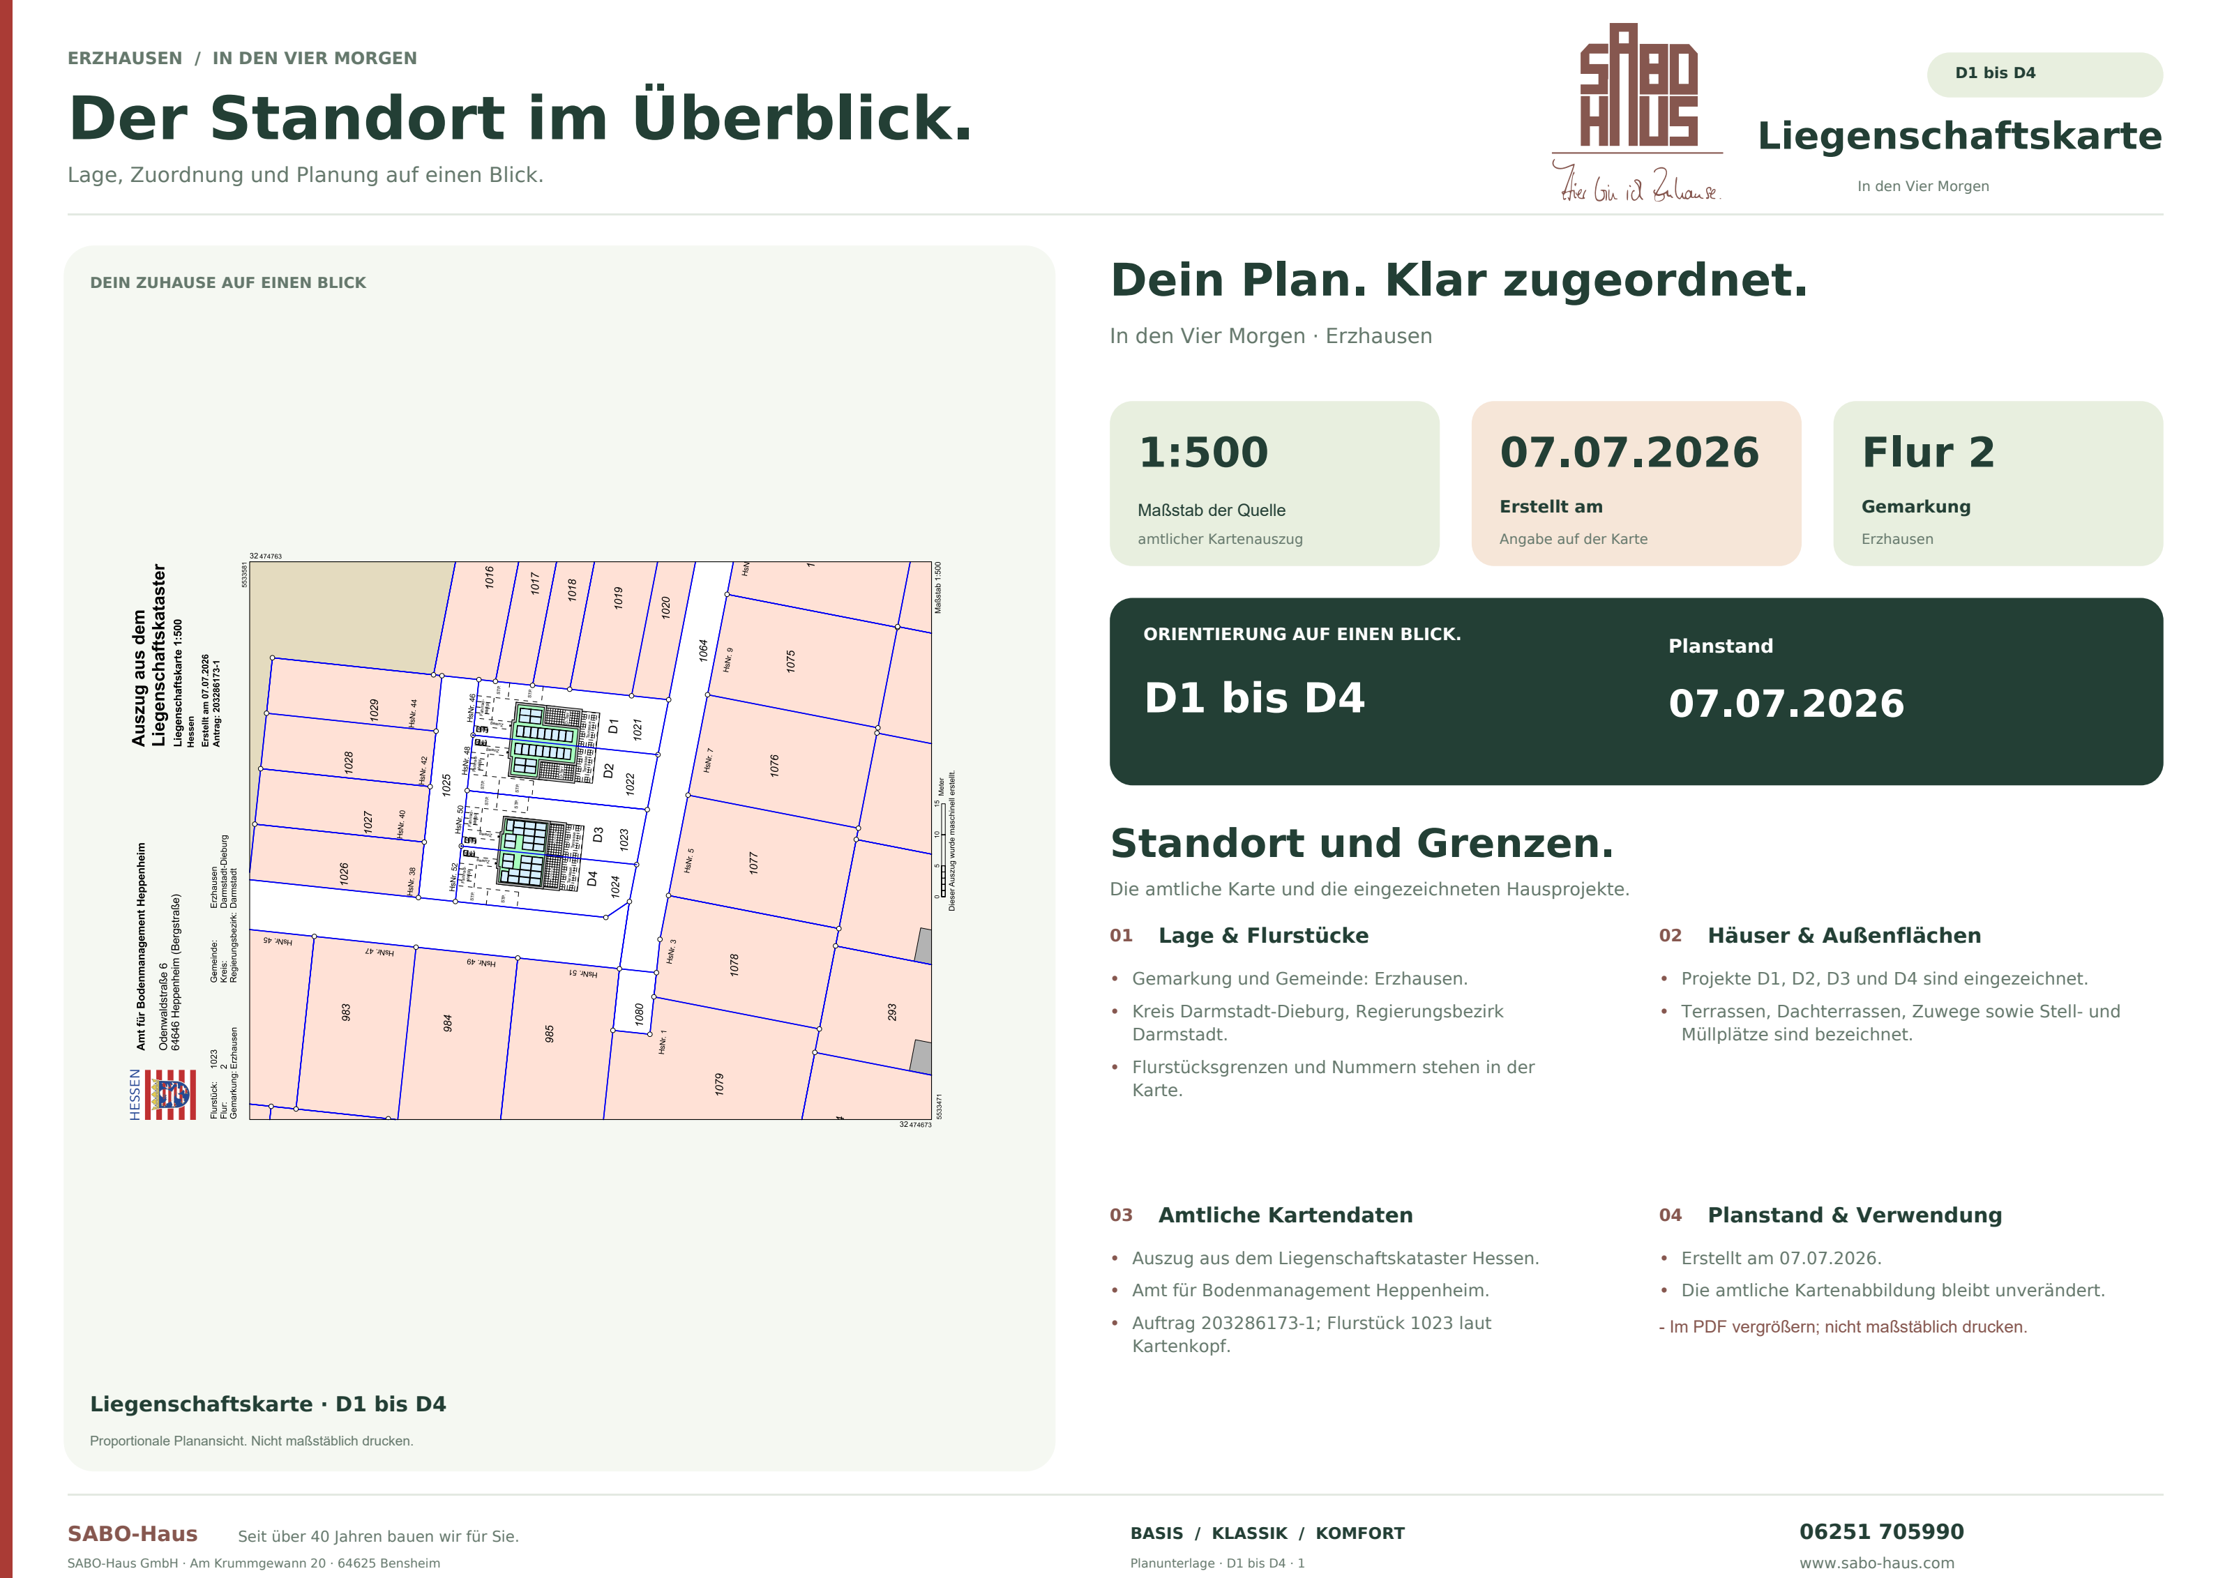Image resolution: width=2232 pixels, height=1578 pixels.
Task: Click 'Die amtliche Kartenabbildung bleibt unverändert.' bullet
Action: (1893, 1291)
